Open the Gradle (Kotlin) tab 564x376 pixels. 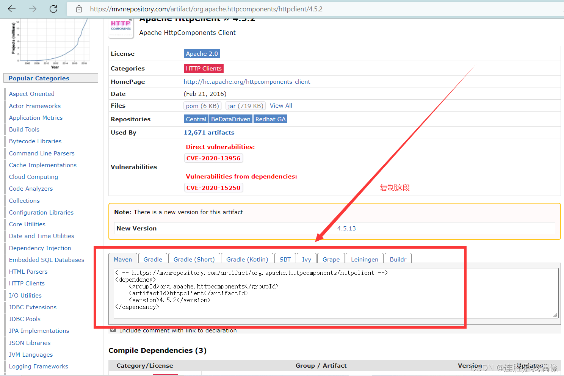coord(247,259)
